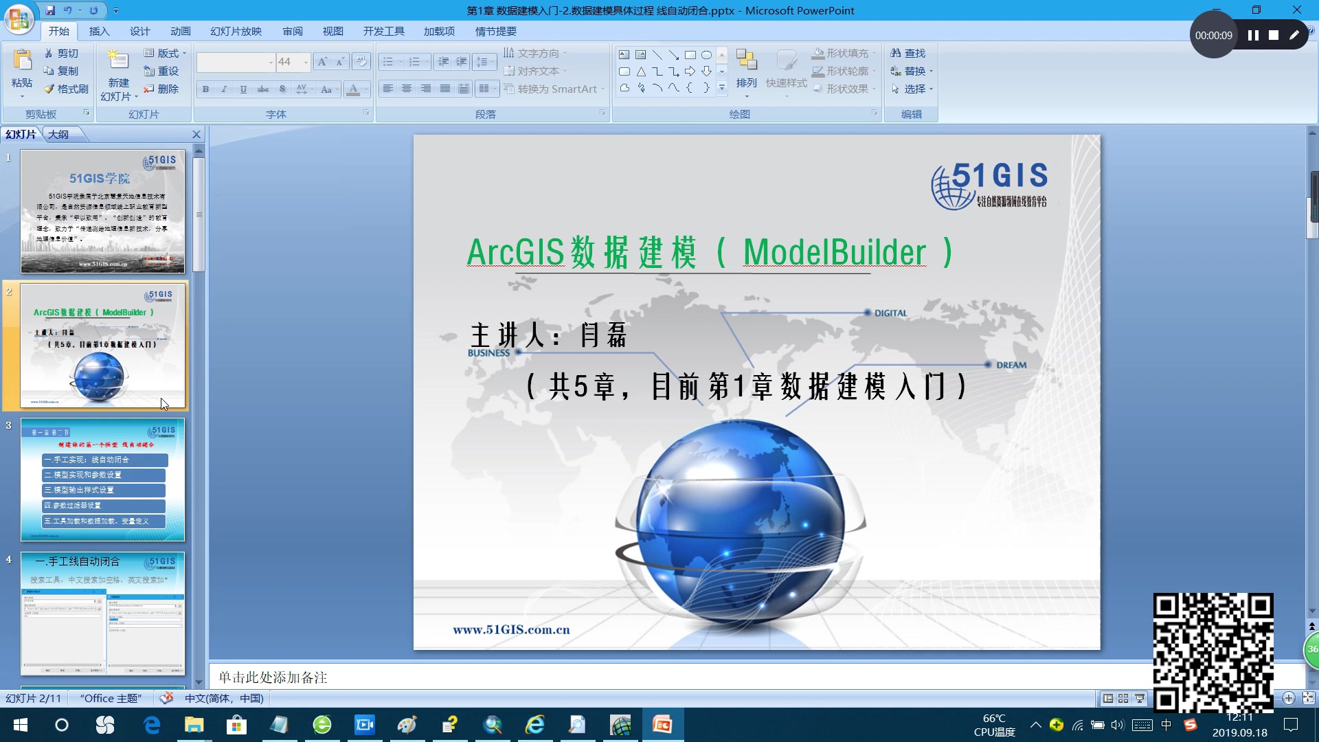Screen dimensions: 1319x742
Task: Open the columns dropdown
Action: pos(487,89)
